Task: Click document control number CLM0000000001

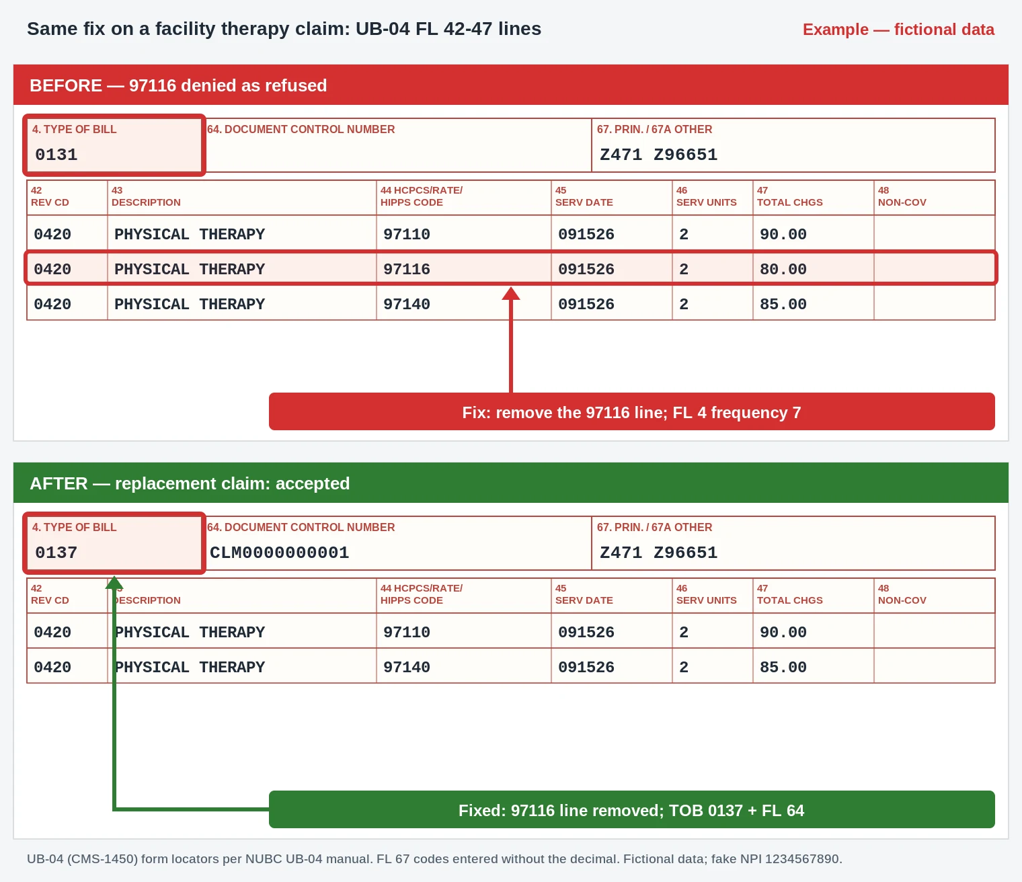Action: tap(280, 553)
